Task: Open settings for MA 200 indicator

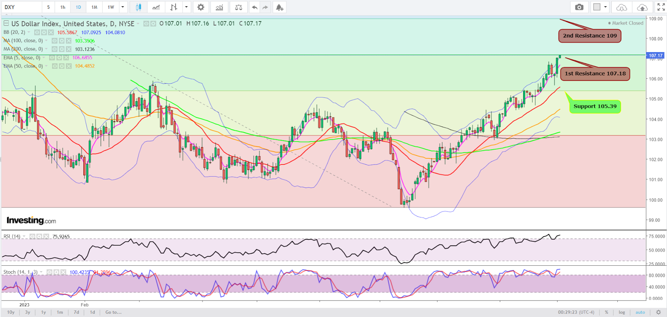Action: pyautogui.click(x=62, y=49)
